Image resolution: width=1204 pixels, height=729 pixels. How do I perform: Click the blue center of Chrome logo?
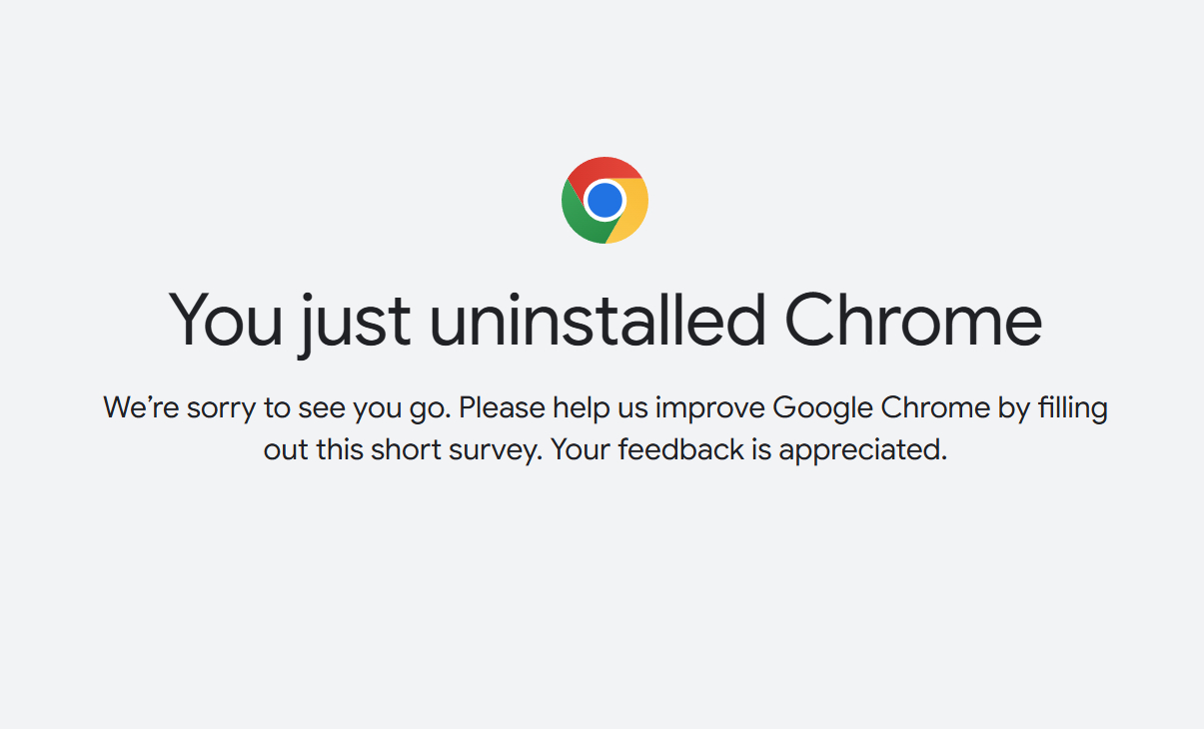604,201
